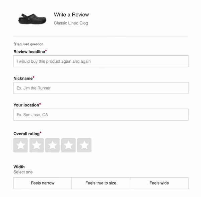This screenshot has width=201, height=197.
Task: Give a three-star overall rating
Action: pyautogui.click(x=53, y=145)
